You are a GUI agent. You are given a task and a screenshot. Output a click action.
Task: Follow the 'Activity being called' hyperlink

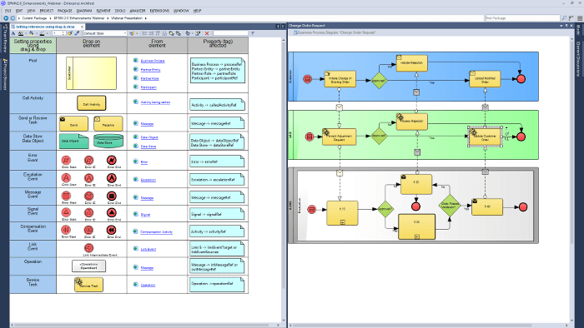pos(155,102)
